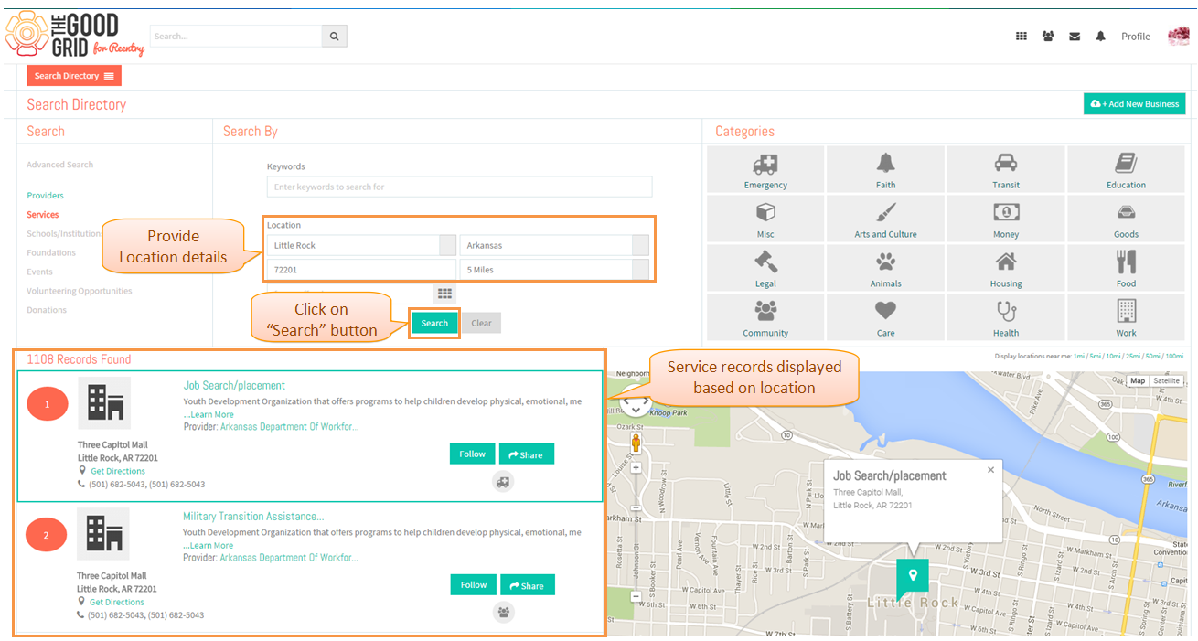Select the Housing category tile

(x=1006, y=269)
